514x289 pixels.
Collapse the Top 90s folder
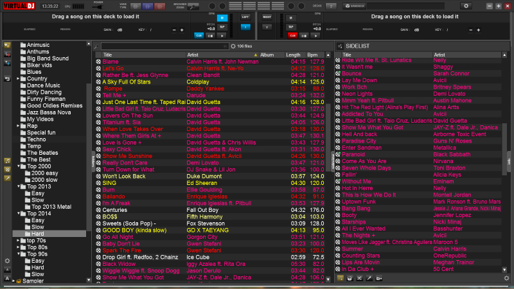coord(19,254)
